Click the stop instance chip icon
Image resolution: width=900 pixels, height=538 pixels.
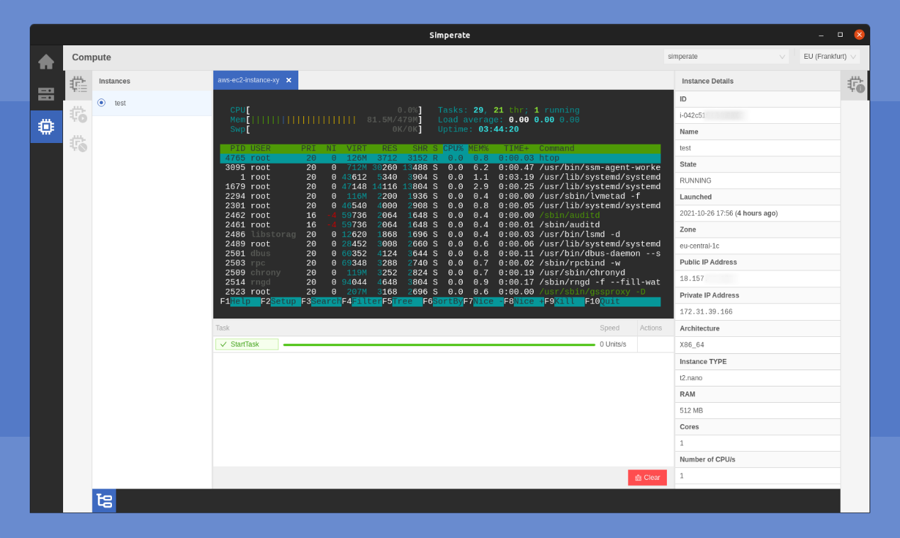[78, 144]
